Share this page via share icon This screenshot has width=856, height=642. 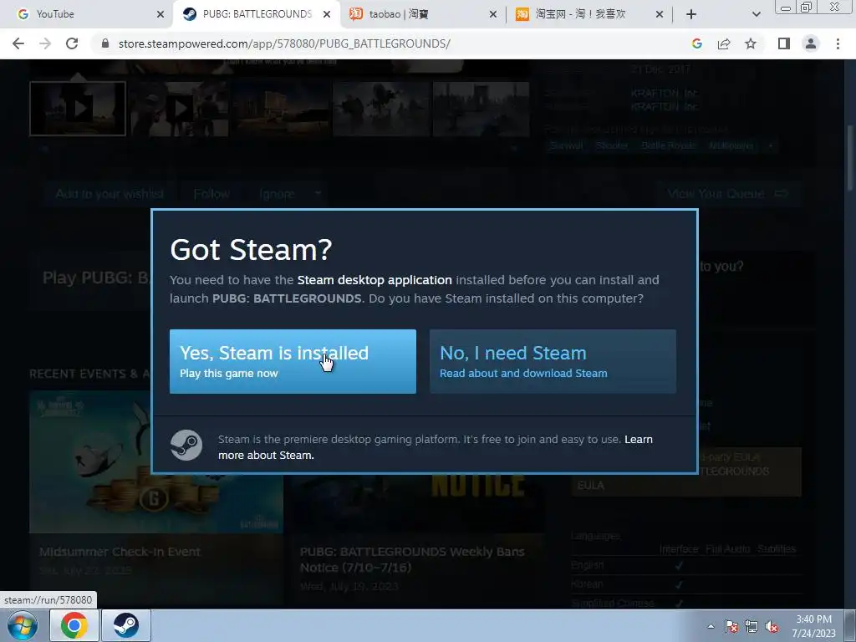[724, 43]
